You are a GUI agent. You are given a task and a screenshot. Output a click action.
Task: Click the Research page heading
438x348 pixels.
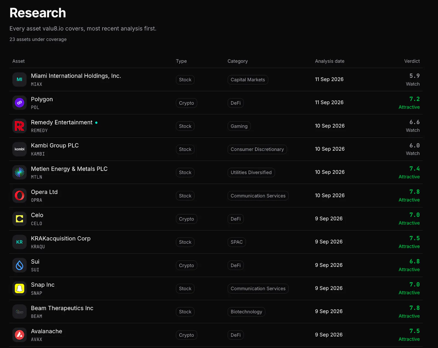(38, 13)
